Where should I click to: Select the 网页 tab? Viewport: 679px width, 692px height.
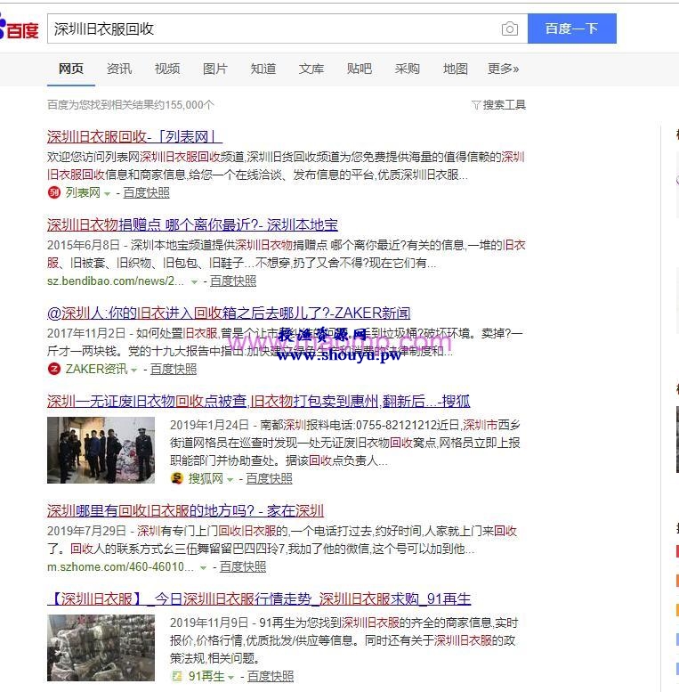[71, 69]
